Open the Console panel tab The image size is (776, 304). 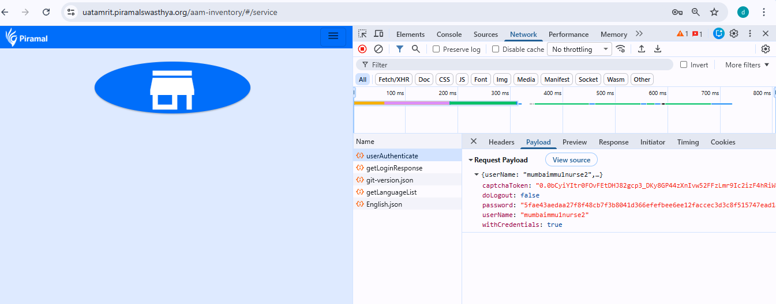(449, 35)
